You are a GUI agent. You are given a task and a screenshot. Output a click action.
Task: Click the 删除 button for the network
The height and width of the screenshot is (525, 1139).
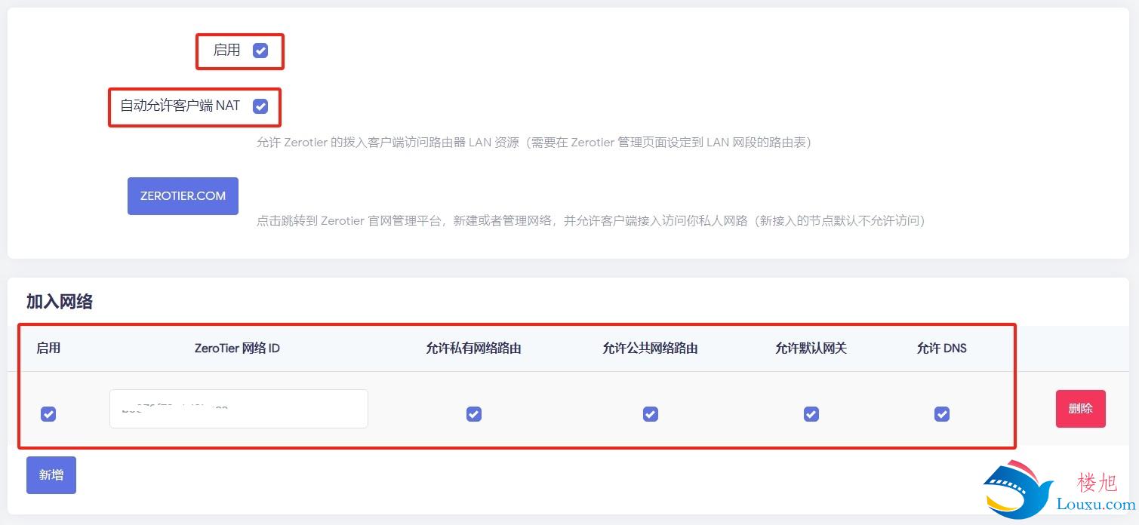(x=1081, y=409)
